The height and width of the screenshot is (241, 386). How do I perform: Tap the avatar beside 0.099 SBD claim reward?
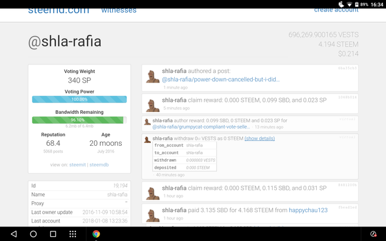point(153,106)
